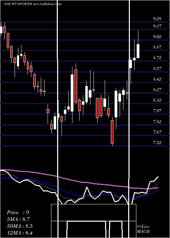Select the 8.27 price axis label
Image resolution: width=170 pixels, height=238 pixels.
pyautogui.click(x=157, y=89)
